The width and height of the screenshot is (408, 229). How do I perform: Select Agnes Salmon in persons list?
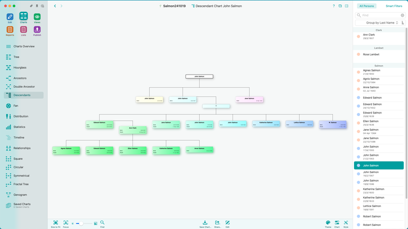tap(379, 72)
